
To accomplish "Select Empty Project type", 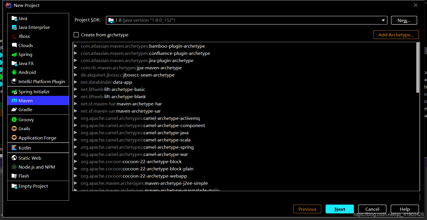I will 38,186.
